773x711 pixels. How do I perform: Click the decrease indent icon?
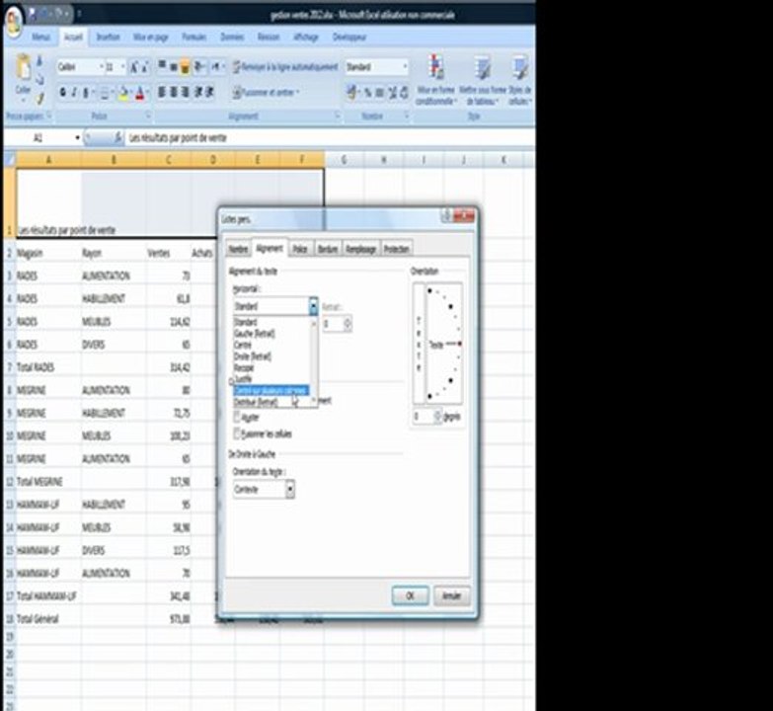pyautogui.click(x=198, y=92)
